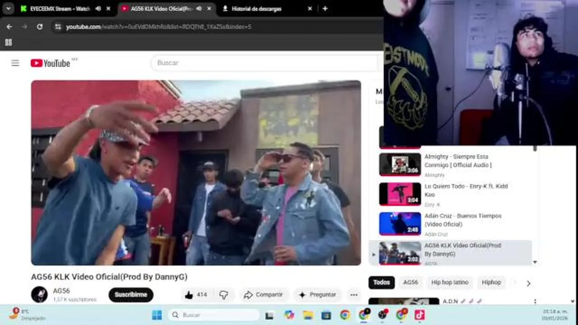Viewport: 578px width, 325px height.
Task: Open the options dots for the A.D.N video
Action: coord(535,302)
